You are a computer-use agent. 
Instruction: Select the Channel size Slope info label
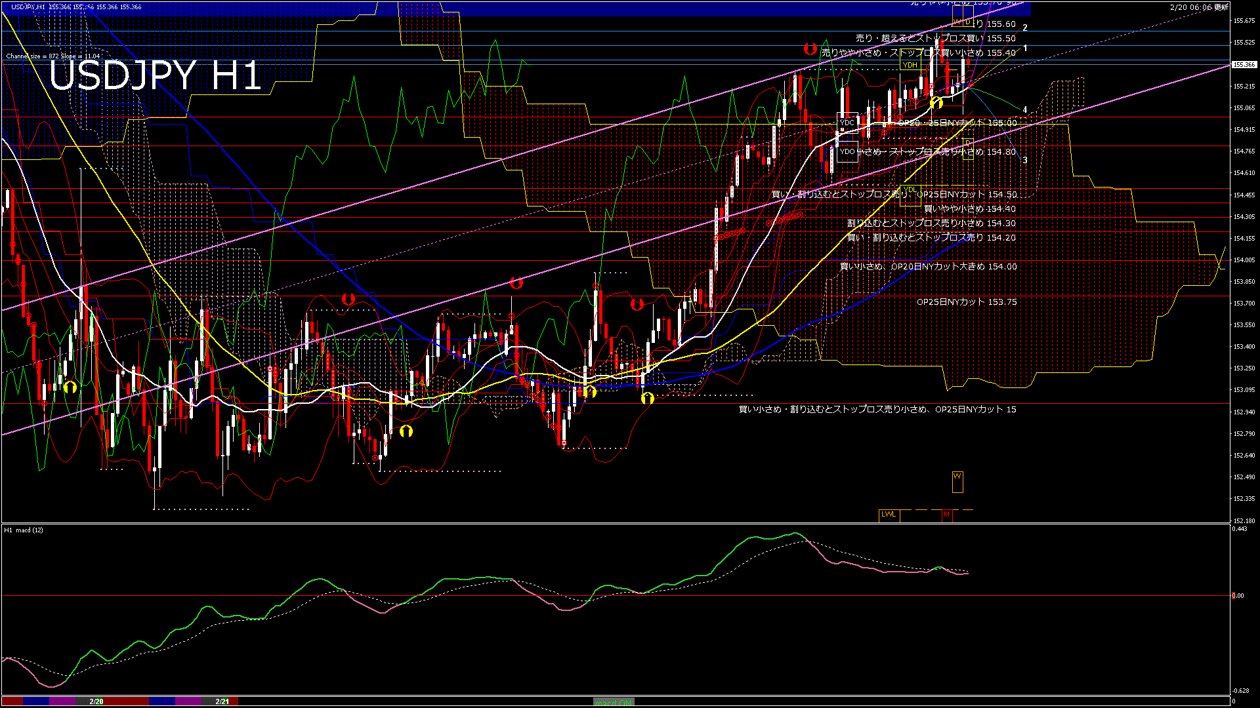click(x=53, y=56)
